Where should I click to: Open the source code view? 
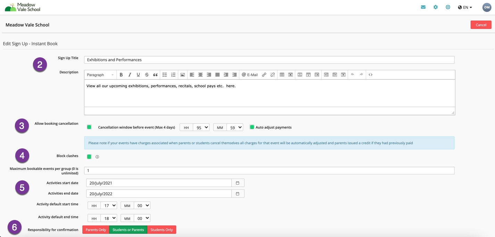(x=371, y=75)
